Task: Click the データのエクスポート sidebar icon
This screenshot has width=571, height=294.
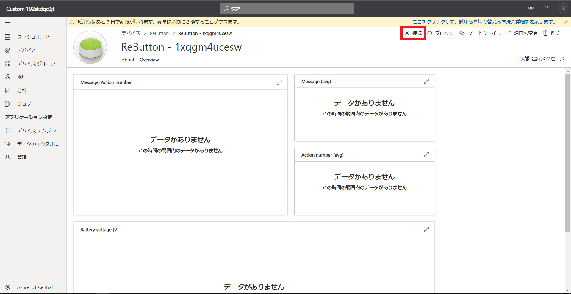Action: click(8, 144)
